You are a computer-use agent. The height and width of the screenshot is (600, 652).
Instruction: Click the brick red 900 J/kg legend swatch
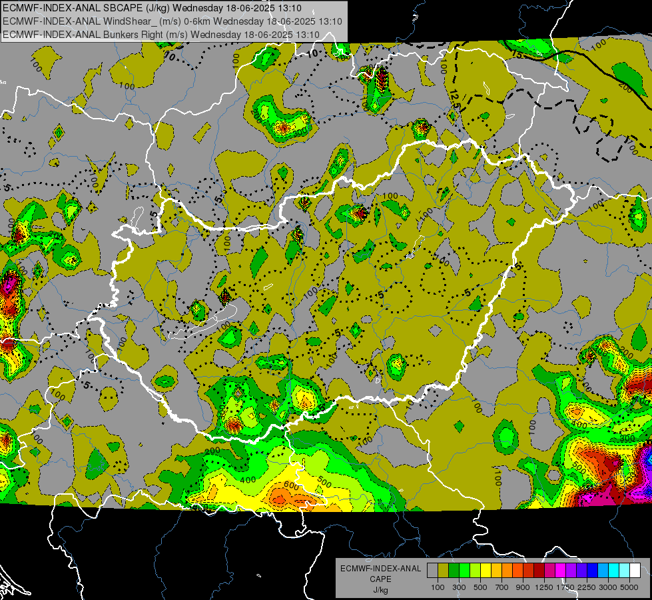tap(529, 570)
